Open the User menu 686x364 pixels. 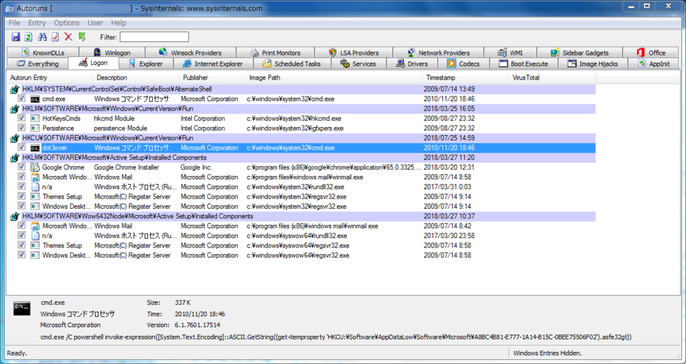coord(95,23)
